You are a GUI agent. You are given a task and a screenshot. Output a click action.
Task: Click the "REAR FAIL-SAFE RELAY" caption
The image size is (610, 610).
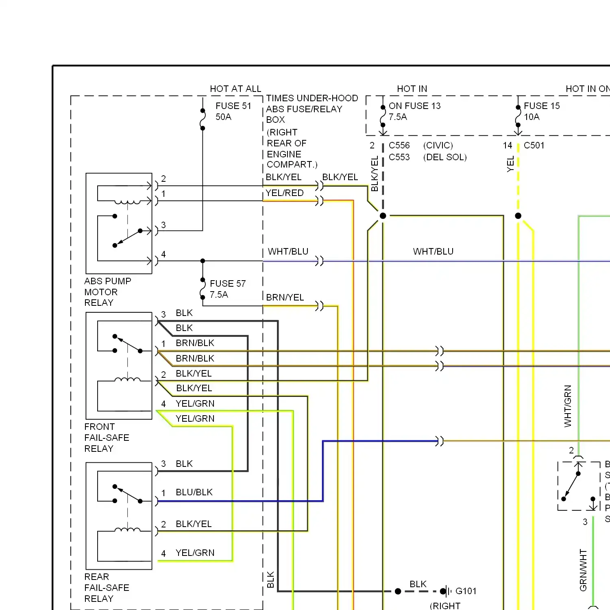(x=107, y=588)
